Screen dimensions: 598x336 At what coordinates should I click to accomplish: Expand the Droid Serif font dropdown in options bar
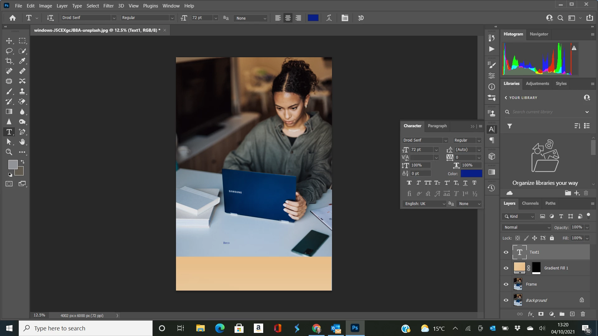point(114,18)
